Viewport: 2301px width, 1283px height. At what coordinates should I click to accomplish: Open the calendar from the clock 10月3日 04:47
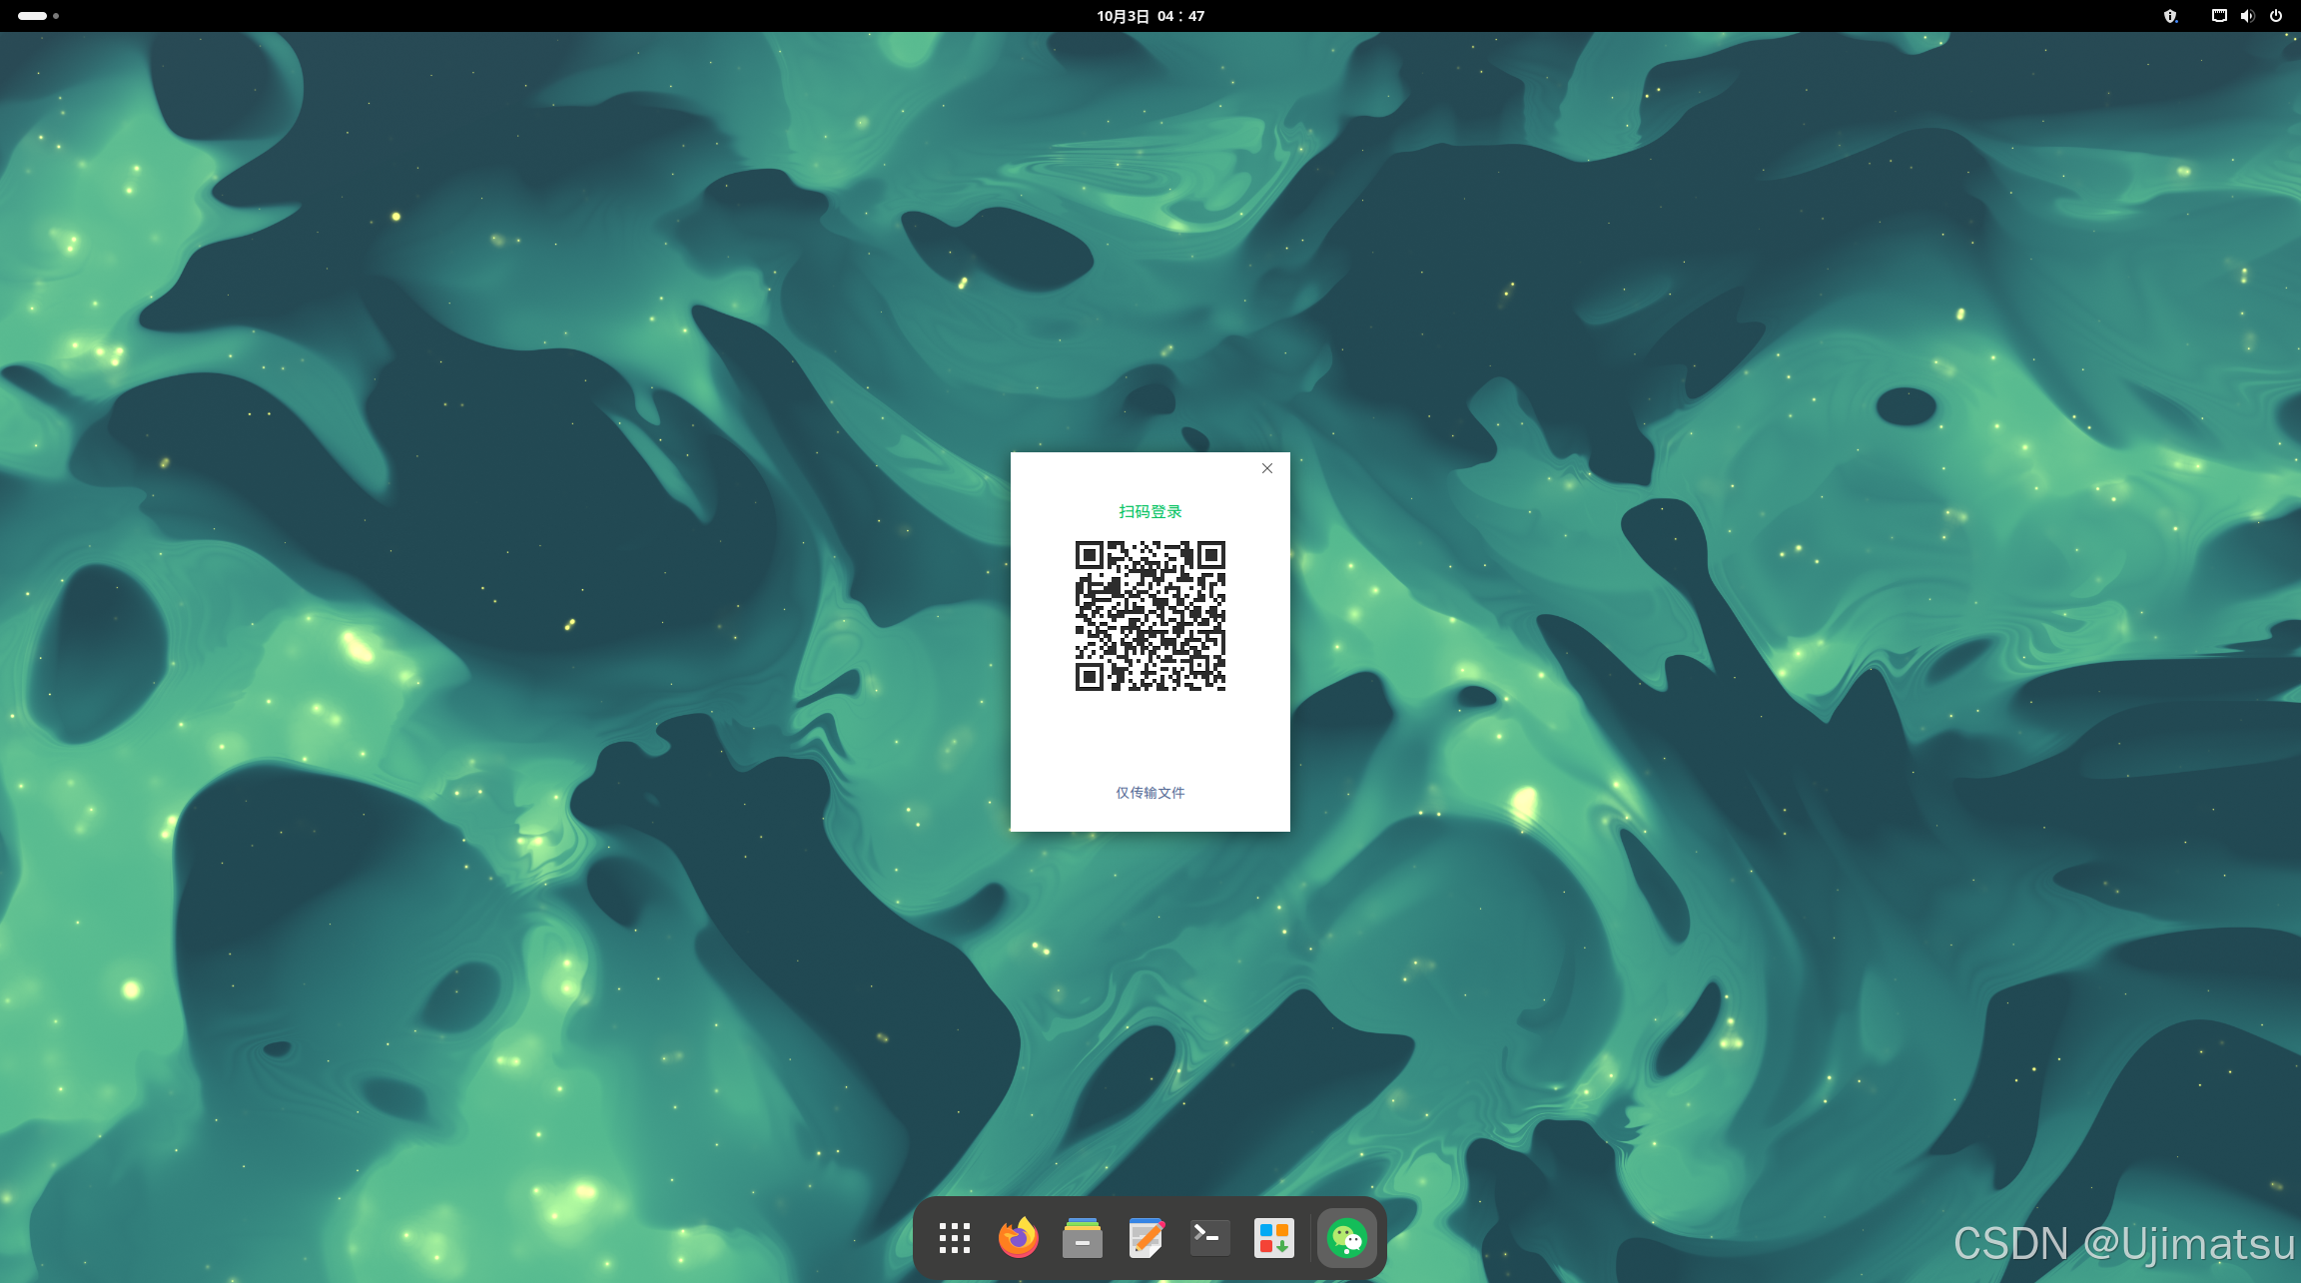pos(1150,16)
